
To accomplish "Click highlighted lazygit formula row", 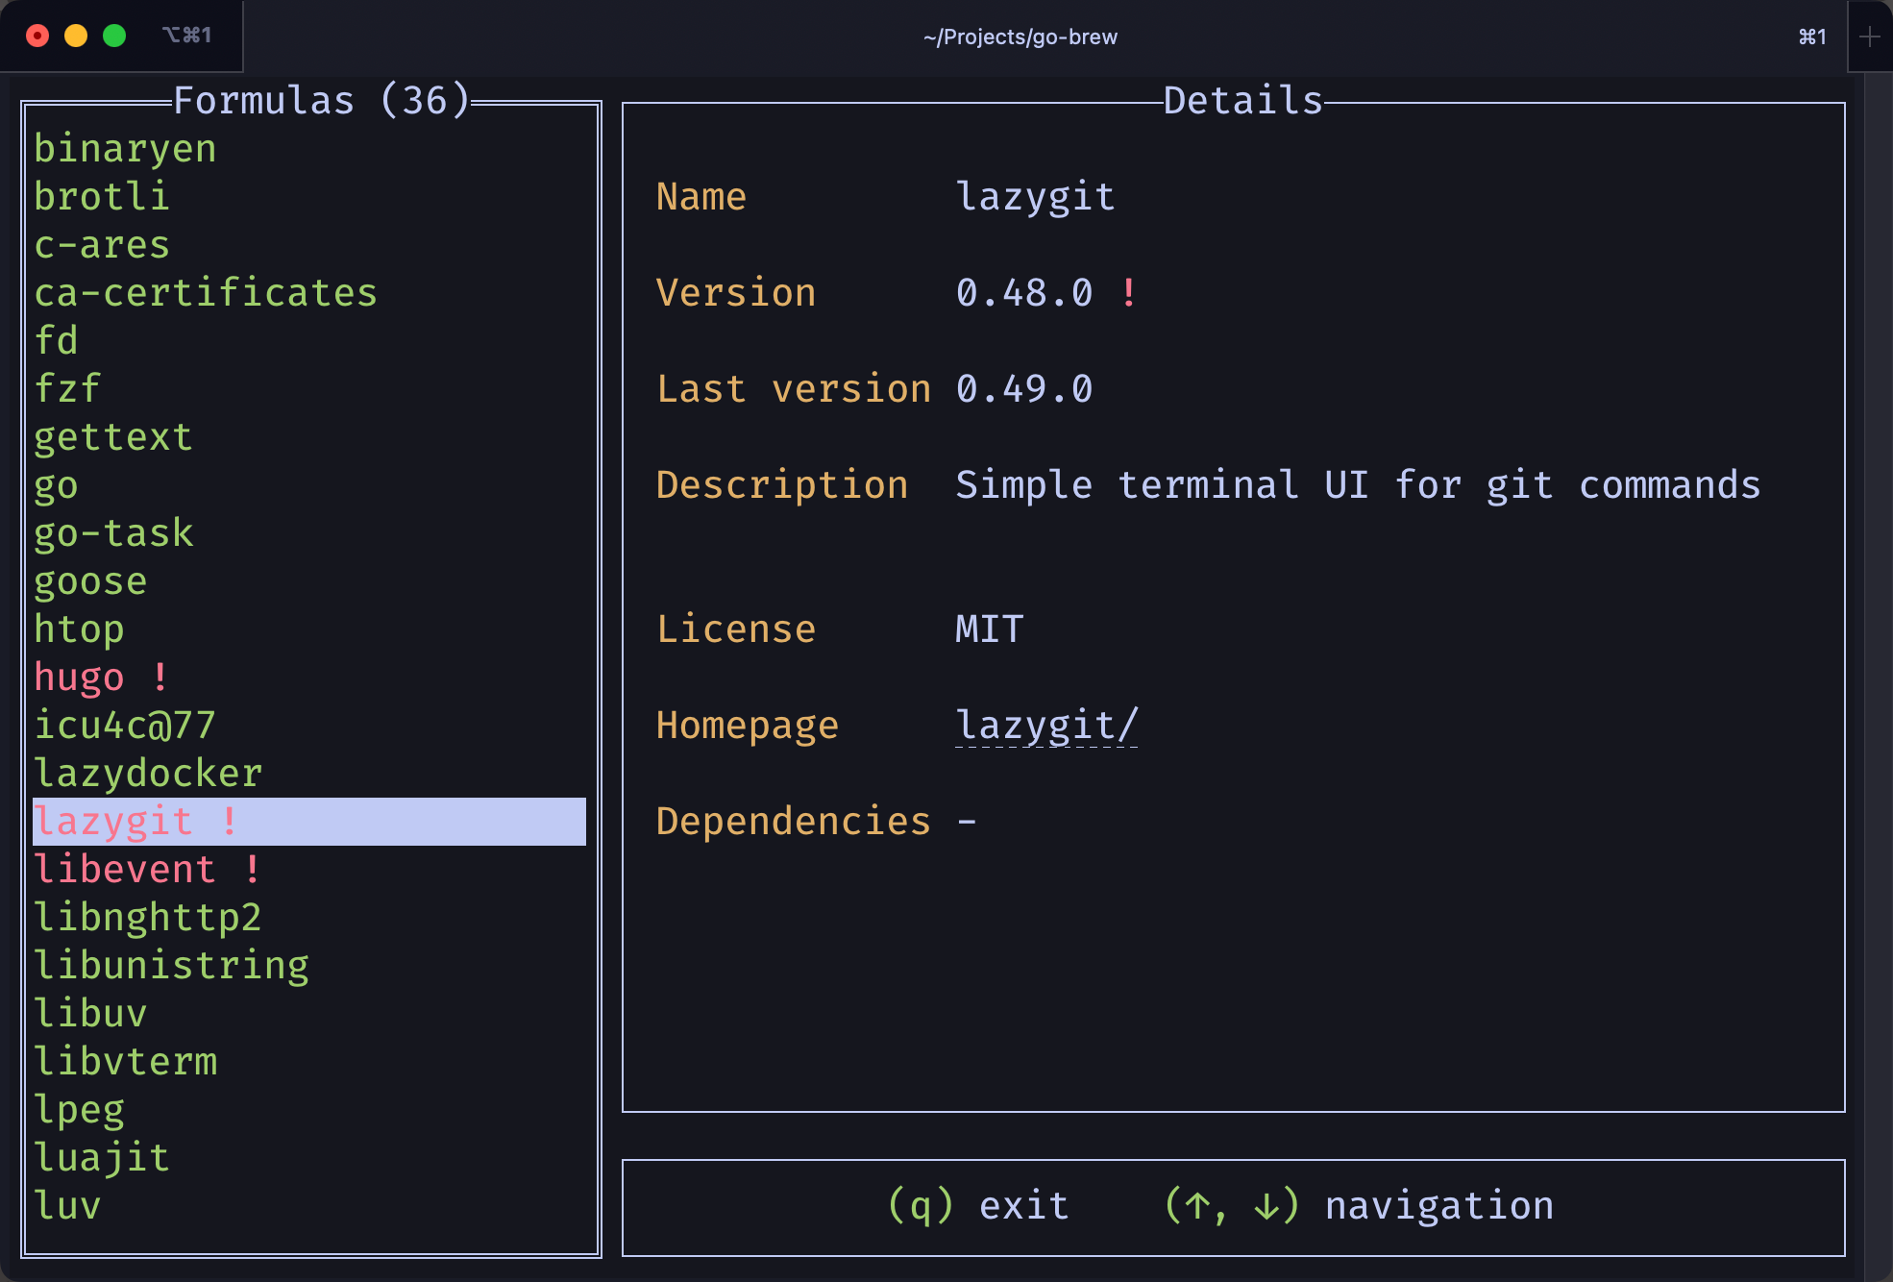I will tap(309, 822).
